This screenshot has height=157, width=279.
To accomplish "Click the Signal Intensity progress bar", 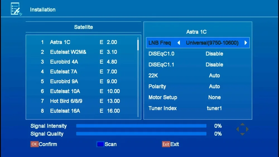I will pos(141,126).
